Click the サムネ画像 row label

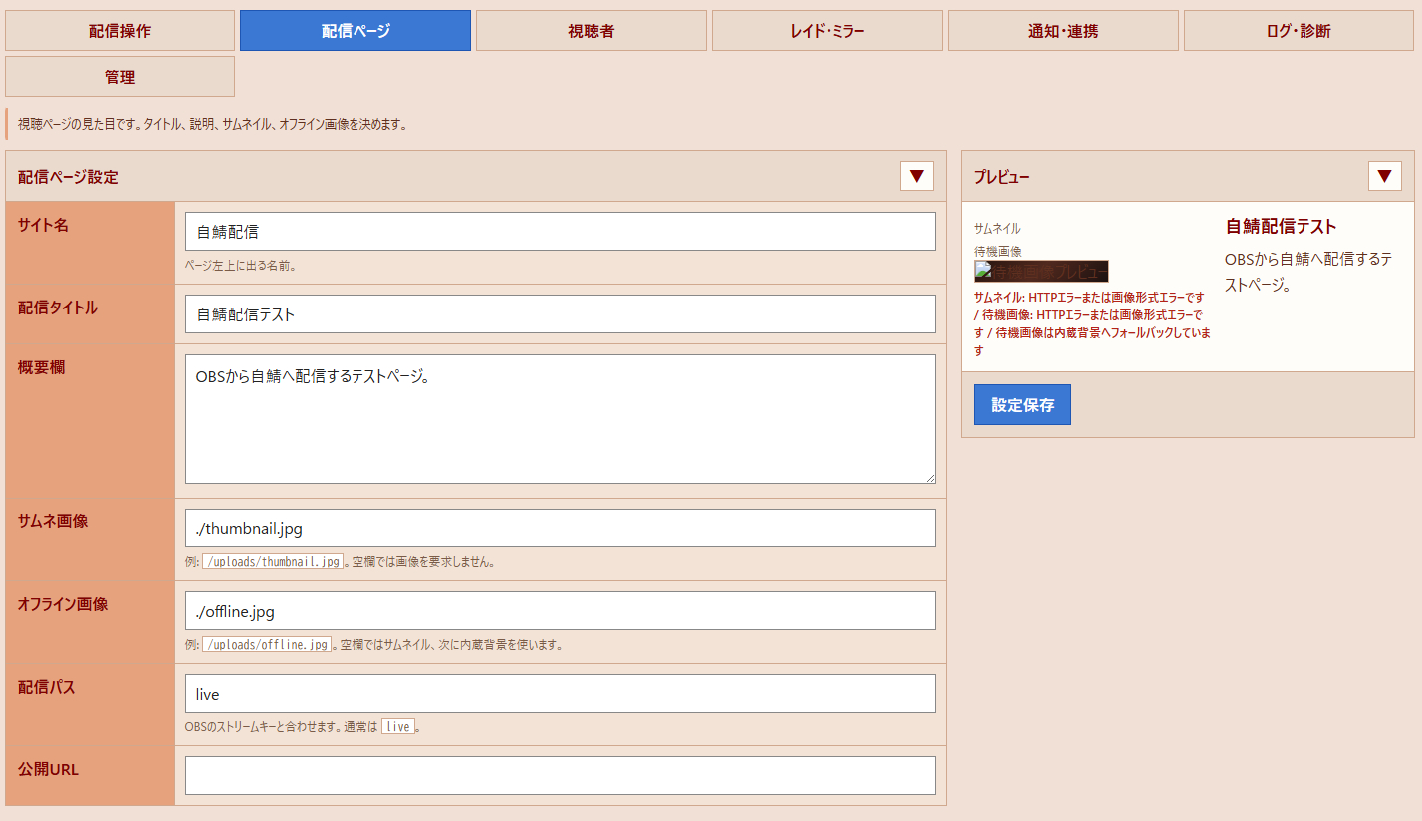click(53, 522)
